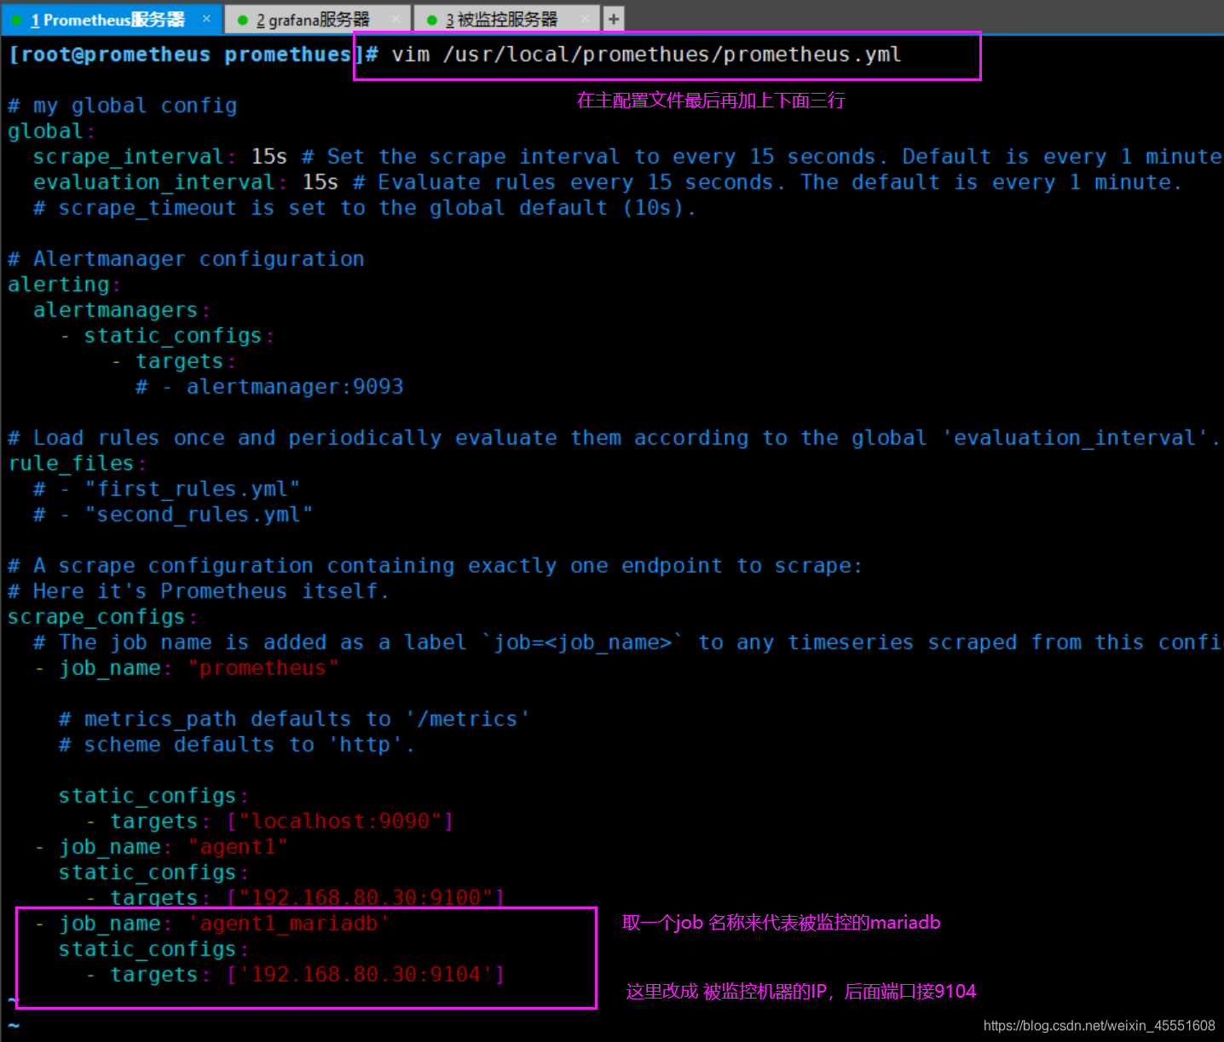Click the "localhost:9090" target
The height and width of the screenshot is (1042, 1224).
(341, 821)
